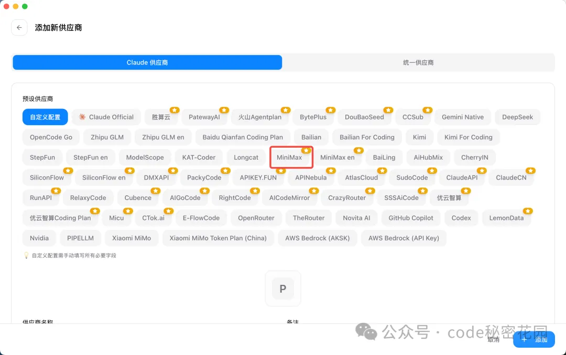Select the DouBaoSeed preset
The width and height of the screenshot is (566, 355).
364,117
